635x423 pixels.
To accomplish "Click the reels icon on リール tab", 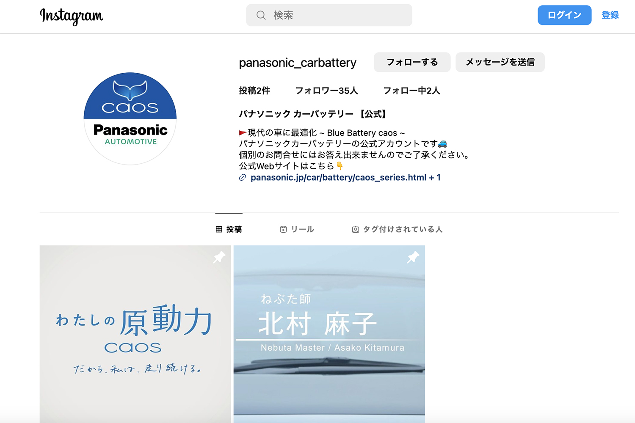I will [x=283, y=229].
